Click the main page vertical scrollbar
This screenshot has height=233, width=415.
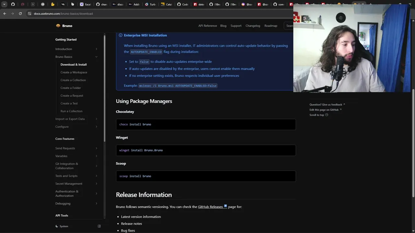click(413, 142)
